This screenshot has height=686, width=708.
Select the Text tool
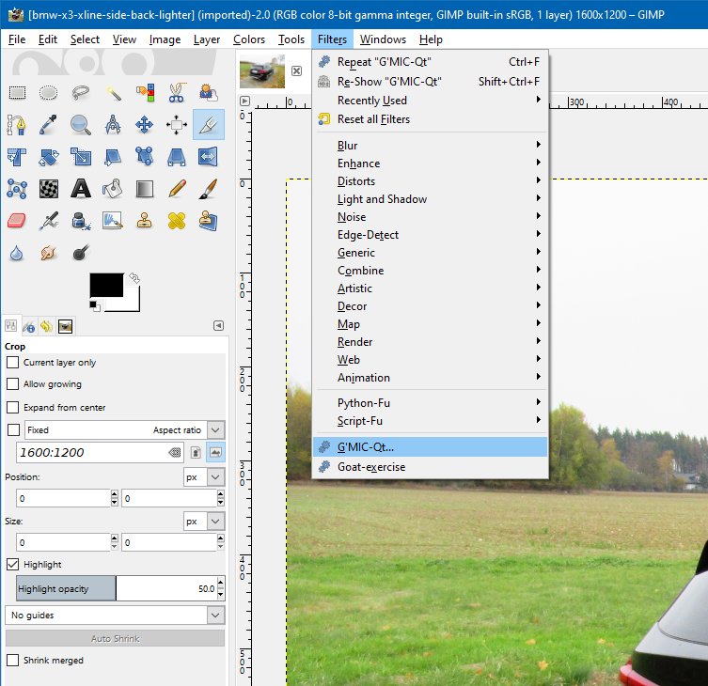81,188
